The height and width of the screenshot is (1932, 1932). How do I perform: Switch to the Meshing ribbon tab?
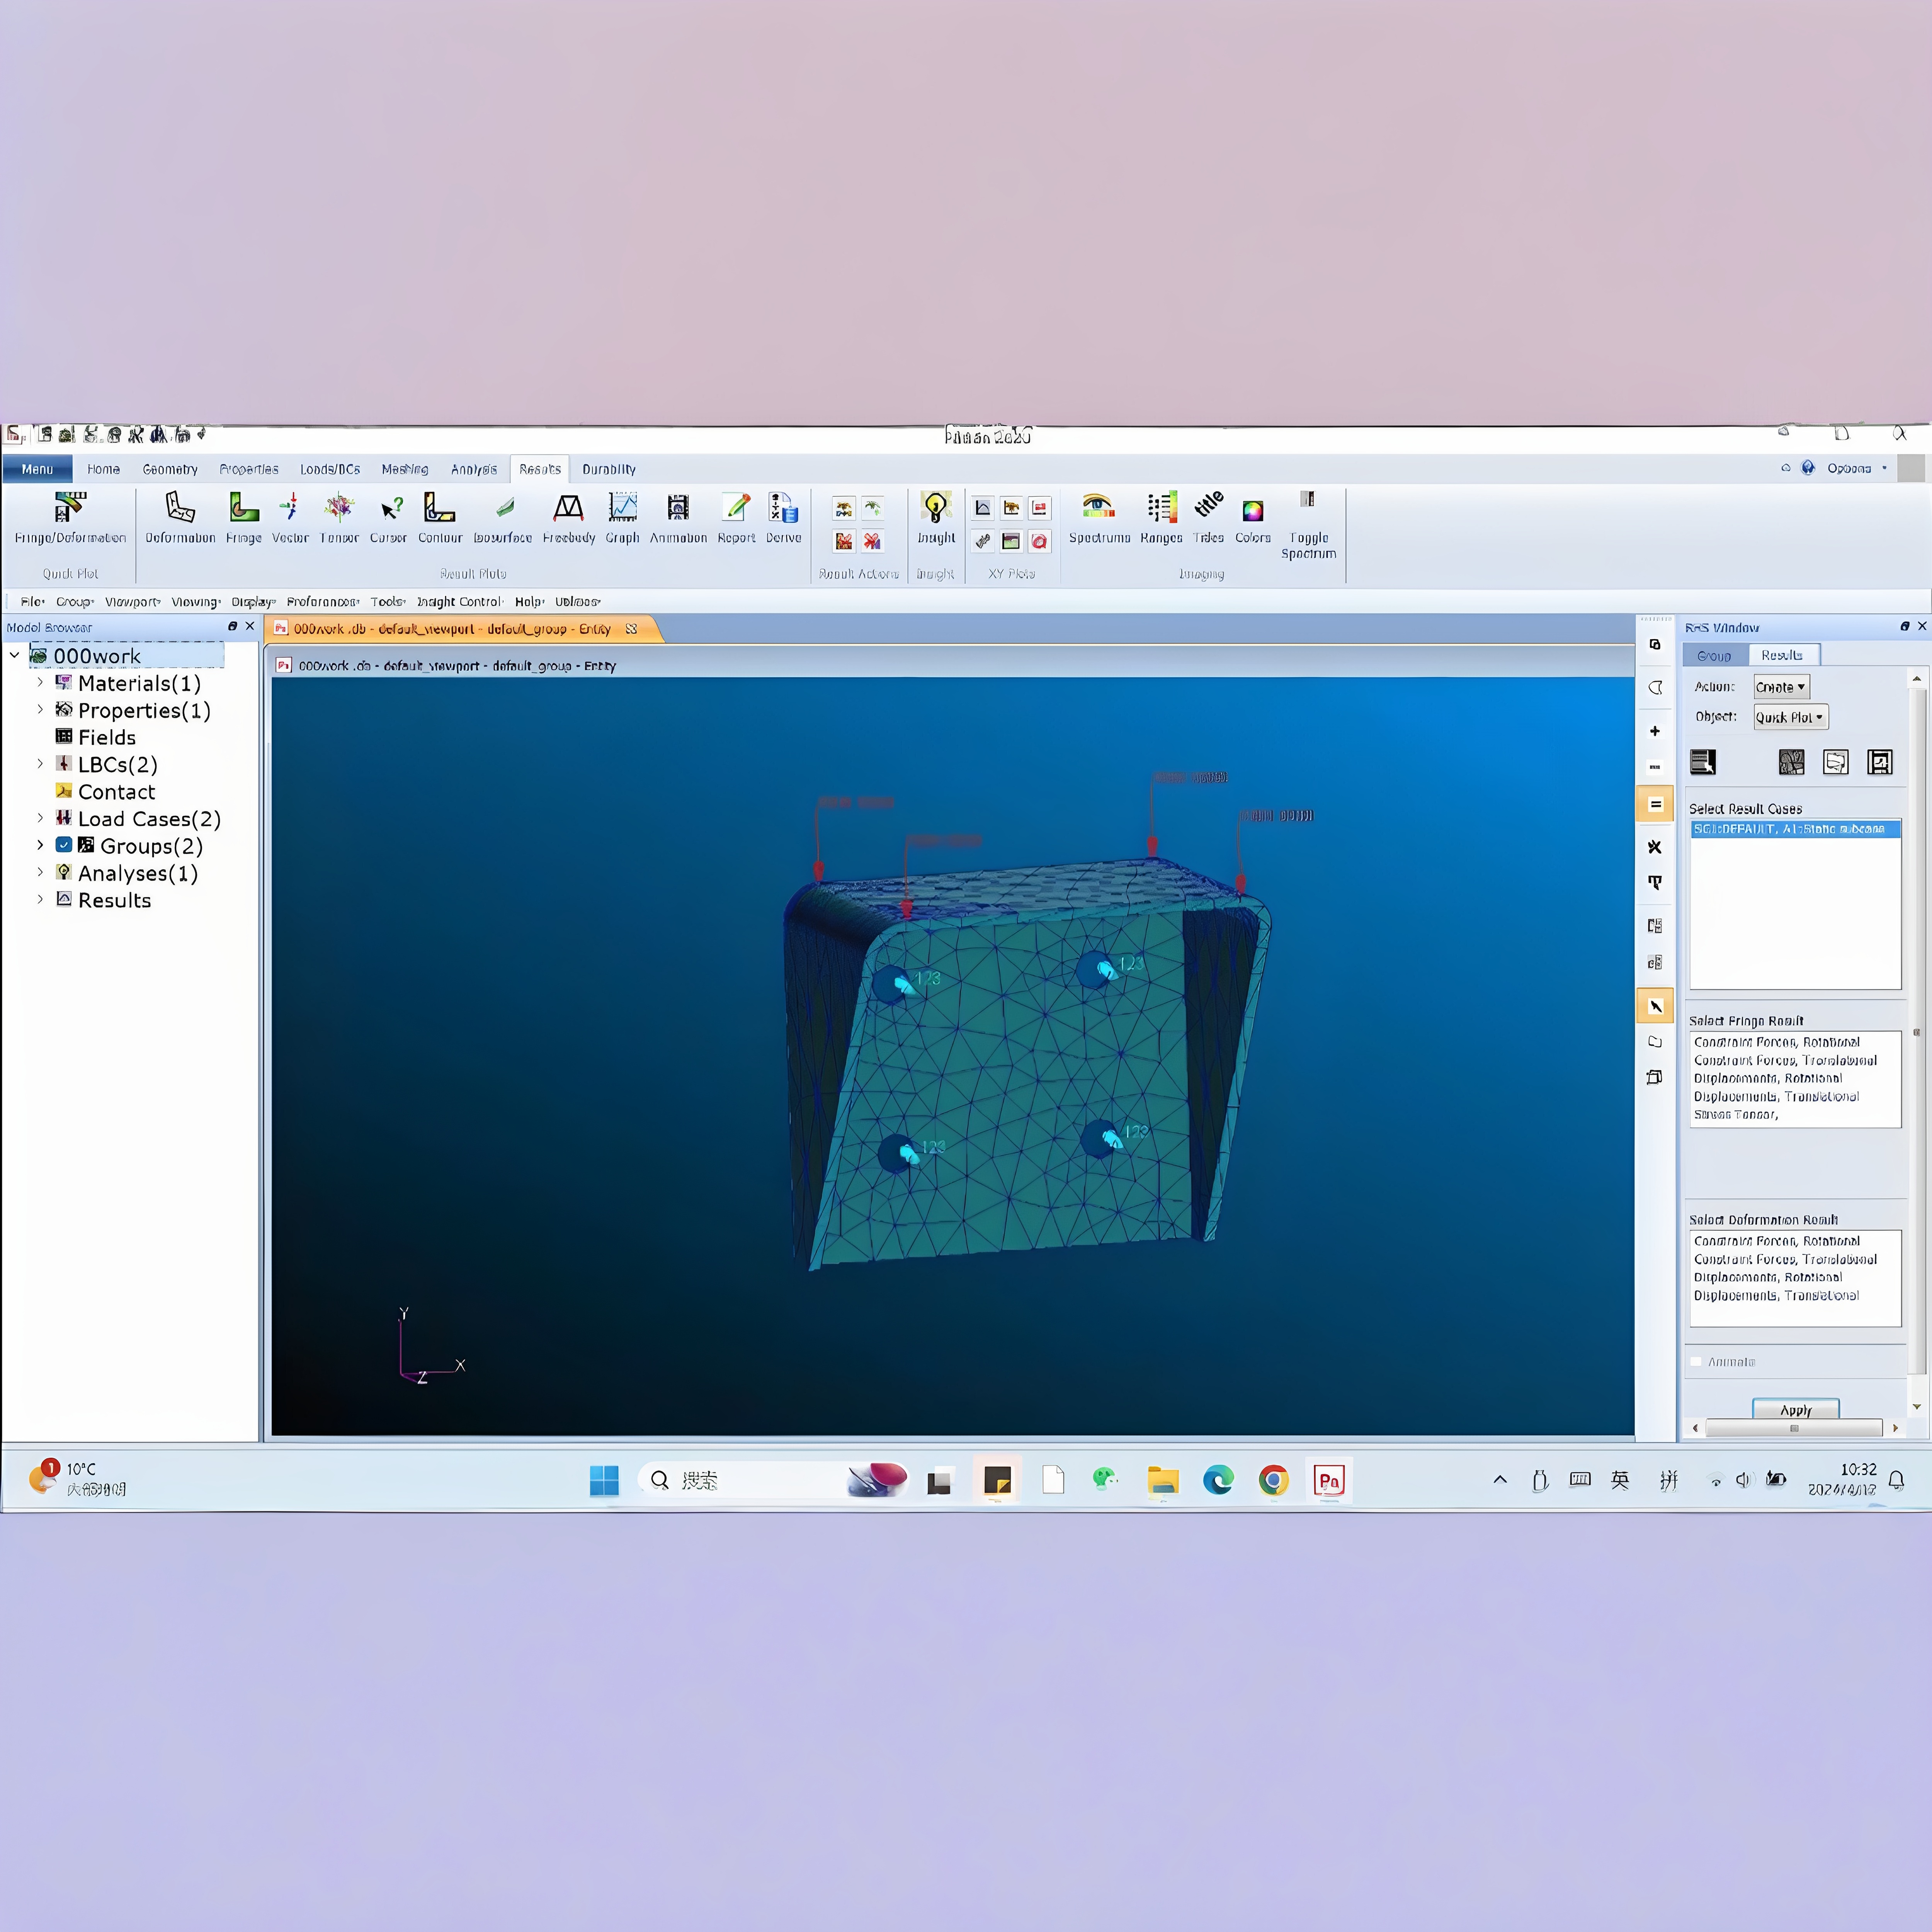[x=404, y=469]
